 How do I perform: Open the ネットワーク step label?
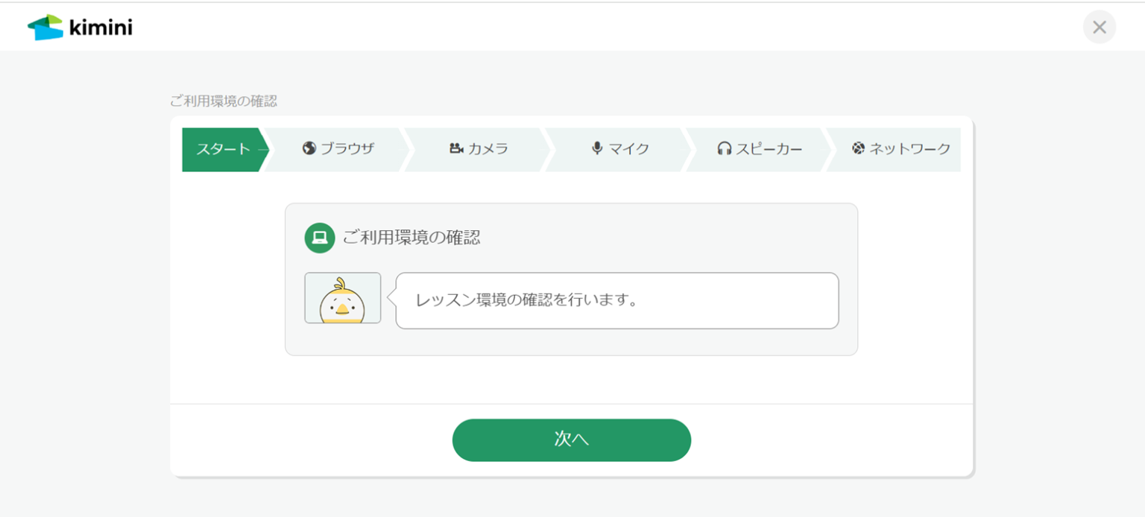tap(909, 149)
